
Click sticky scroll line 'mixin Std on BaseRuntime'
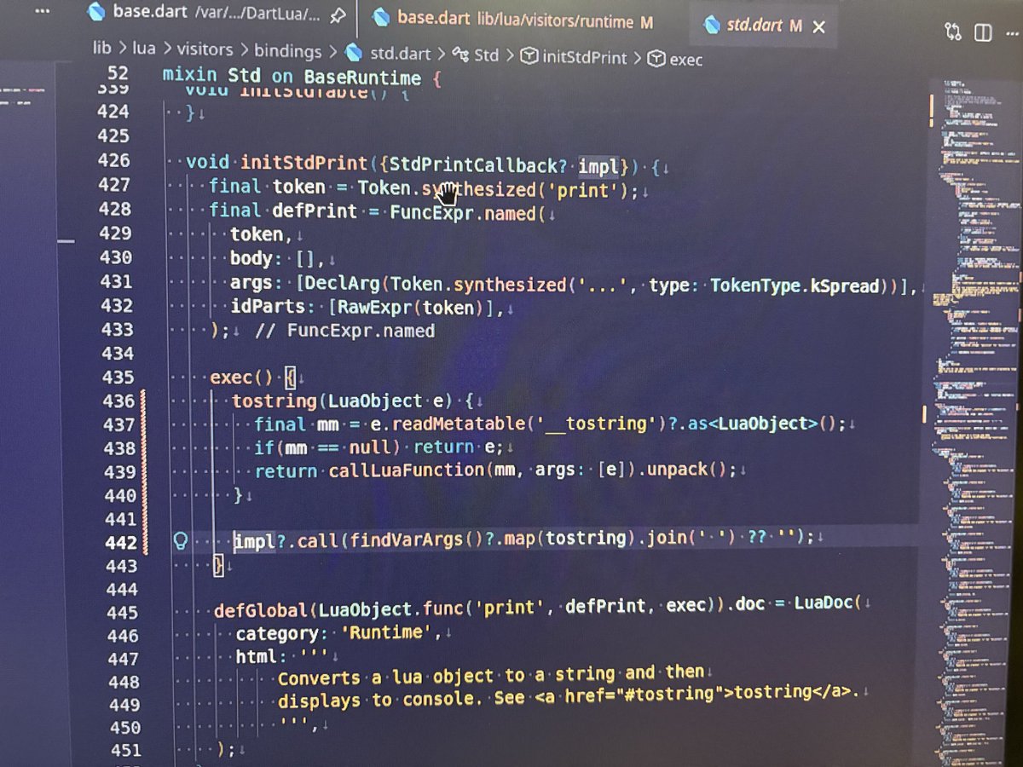[303, 78]
